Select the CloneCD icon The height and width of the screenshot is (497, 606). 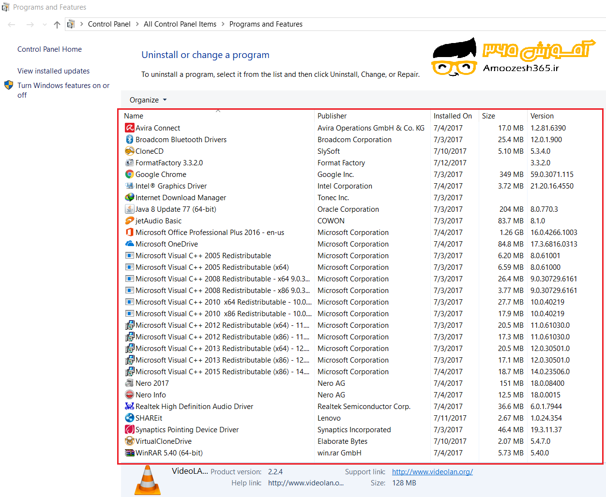[x=129, y=151]
